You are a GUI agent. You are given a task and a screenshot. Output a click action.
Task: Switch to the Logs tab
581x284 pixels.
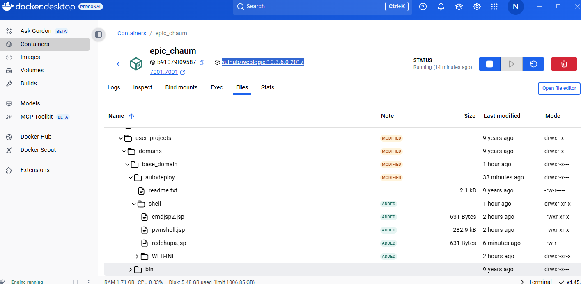[x=114, y=87]
